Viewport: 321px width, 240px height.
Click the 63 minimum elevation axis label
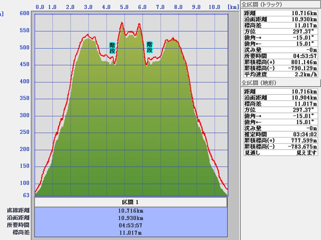coord(26,195)
